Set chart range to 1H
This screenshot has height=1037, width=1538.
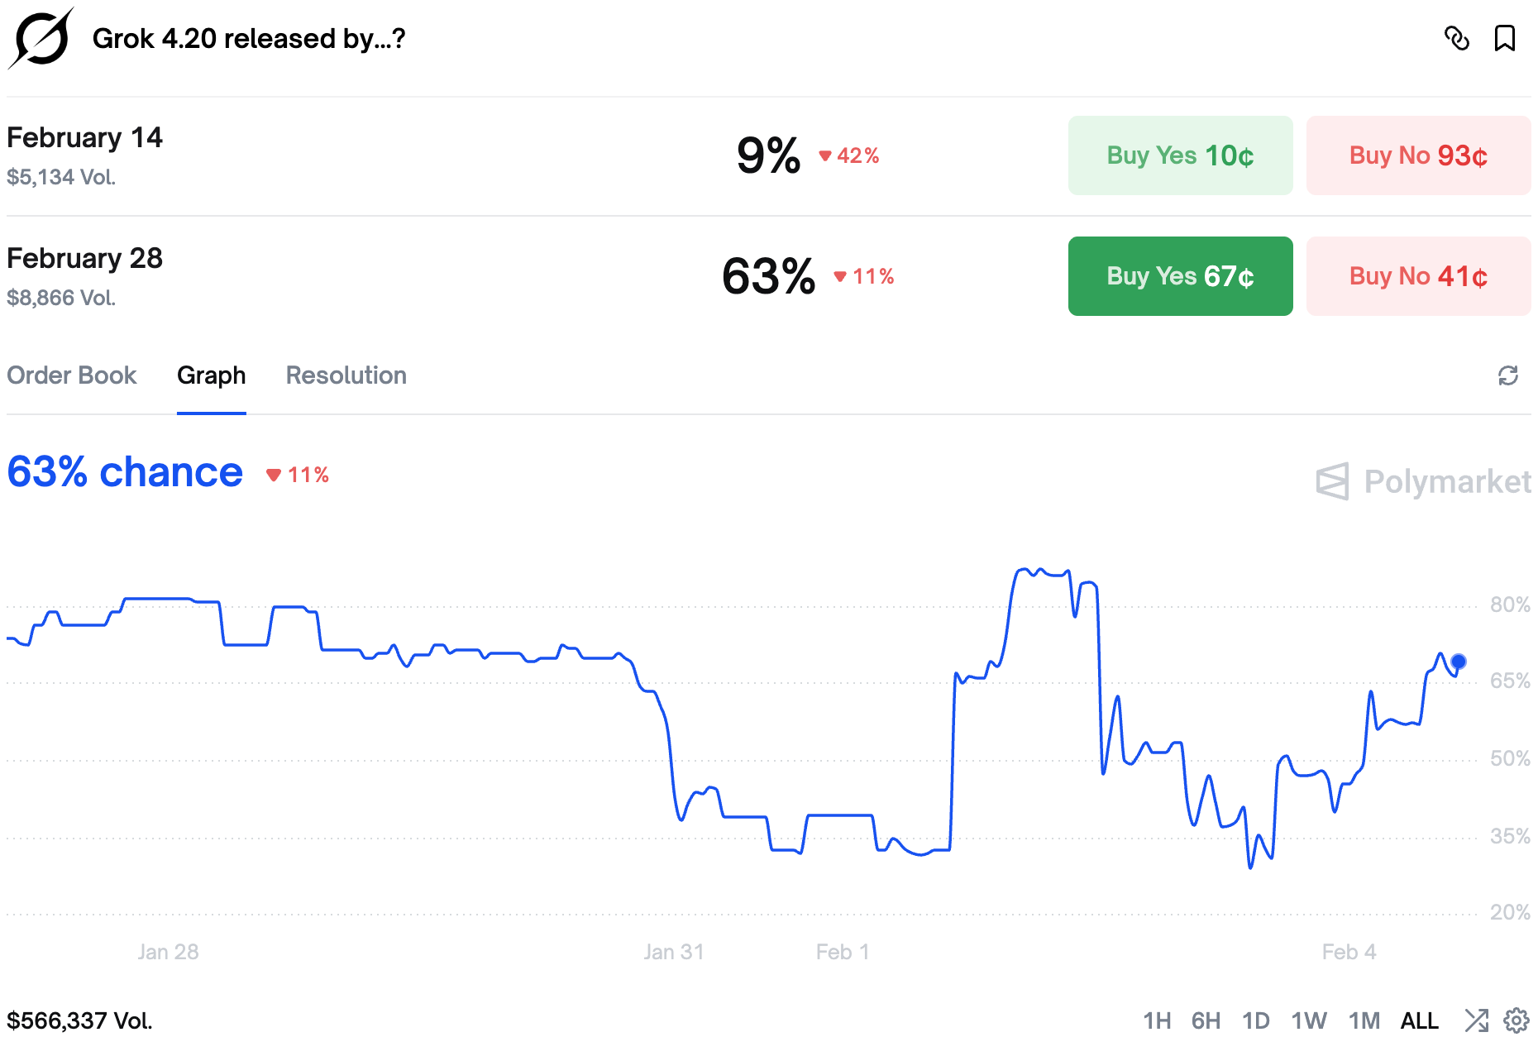tap(1157, 1020)
